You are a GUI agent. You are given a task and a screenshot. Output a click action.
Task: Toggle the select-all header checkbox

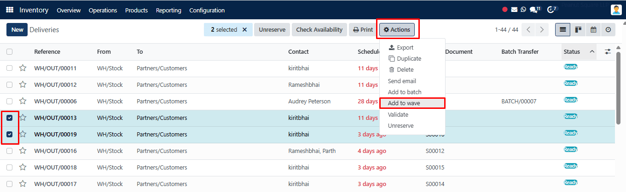(x=9, y=52)
